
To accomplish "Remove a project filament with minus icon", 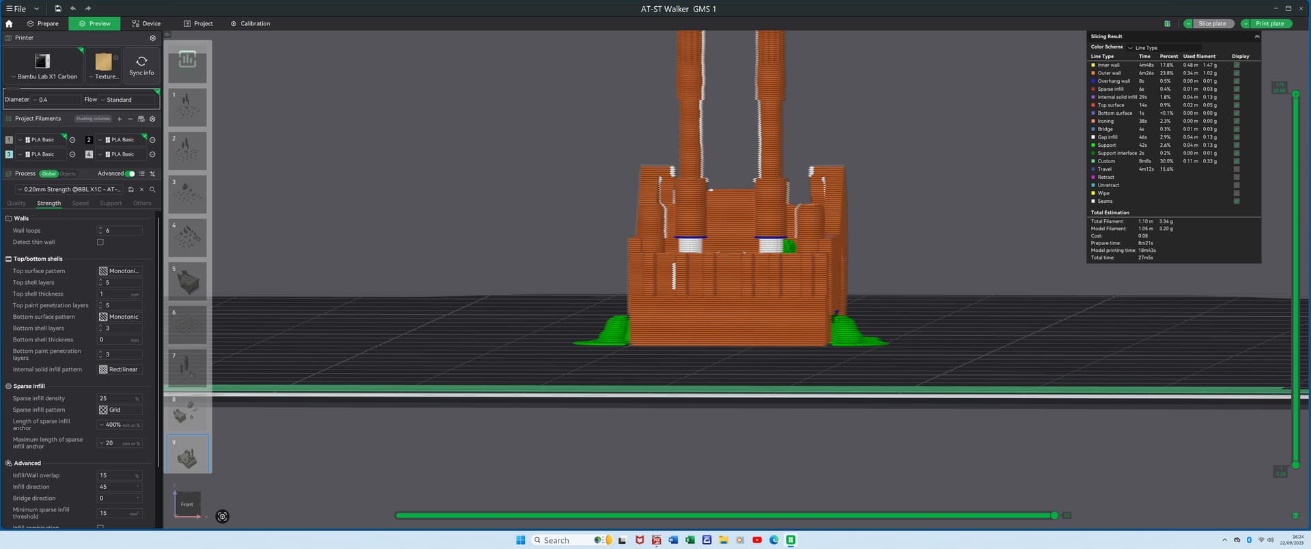I will [x=130, y=119].
